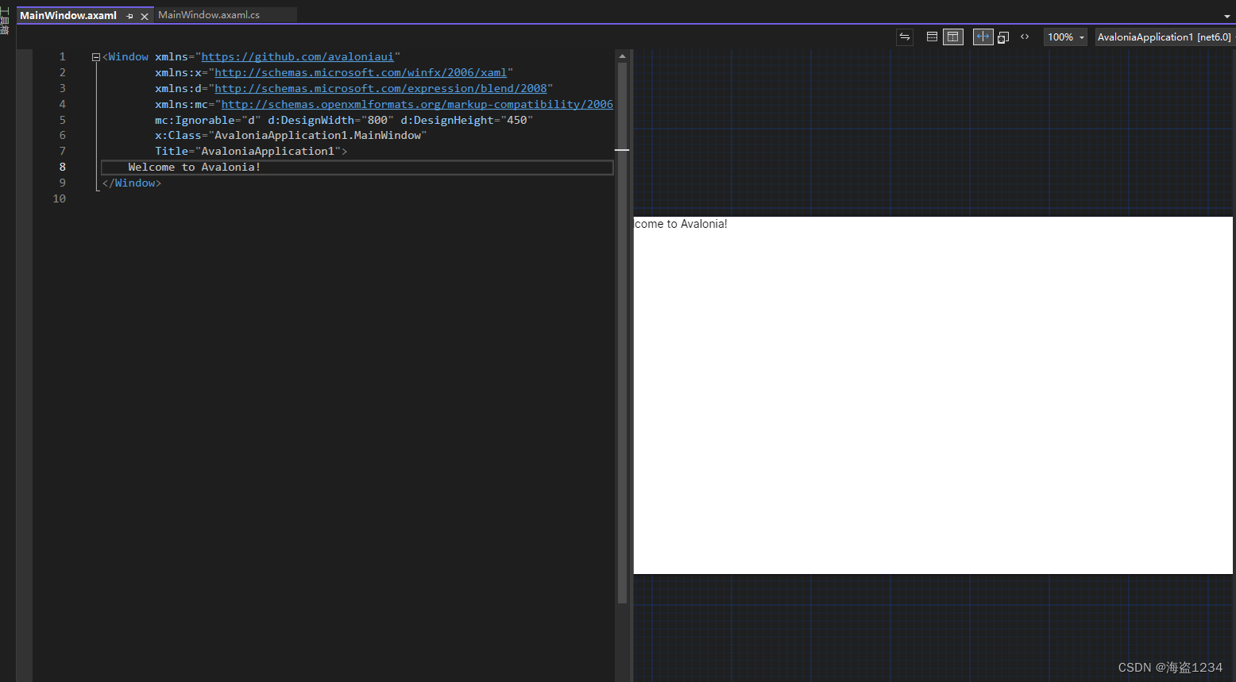Collapse the Window element in the editor
Viewport: 1236px width, 682px height.
[x=96, y=57]
